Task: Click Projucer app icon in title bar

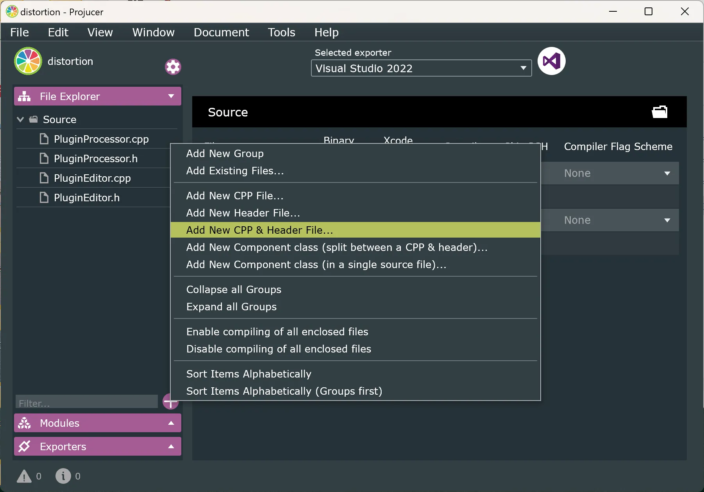Action: 12,12
